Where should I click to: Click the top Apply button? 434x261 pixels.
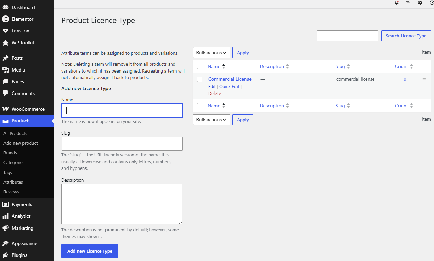[x=243, y=53]
